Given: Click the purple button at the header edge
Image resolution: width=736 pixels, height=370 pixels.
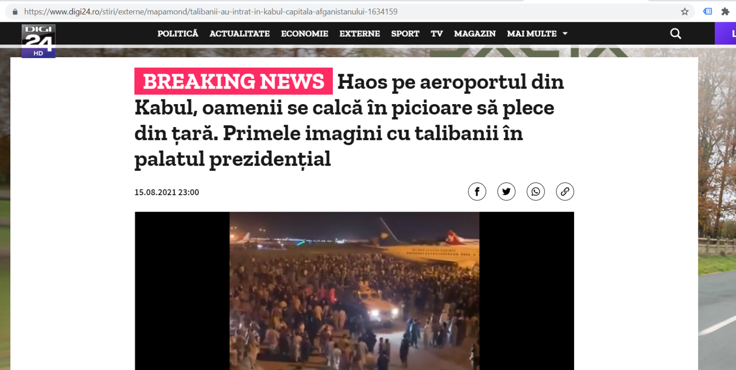Looking at the screenshot, I should pos(725,34).
